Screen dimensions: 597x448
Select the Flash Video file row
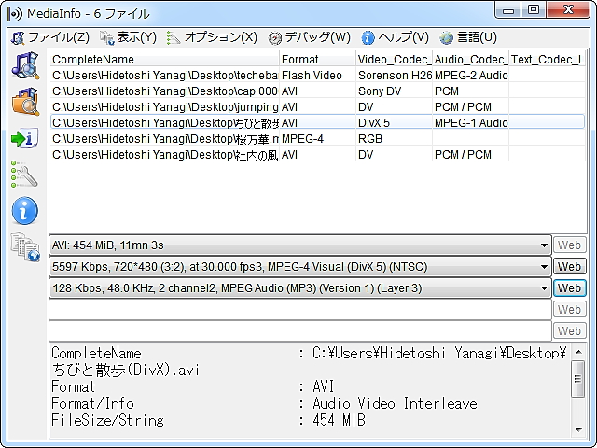(317, 76)
